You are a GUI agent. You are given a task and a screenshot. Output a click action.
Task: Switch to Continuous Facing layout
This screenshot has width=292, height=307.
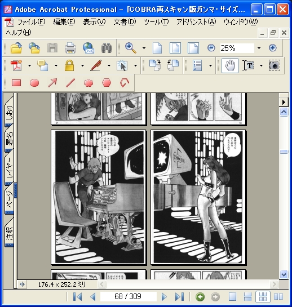(263, 297)
